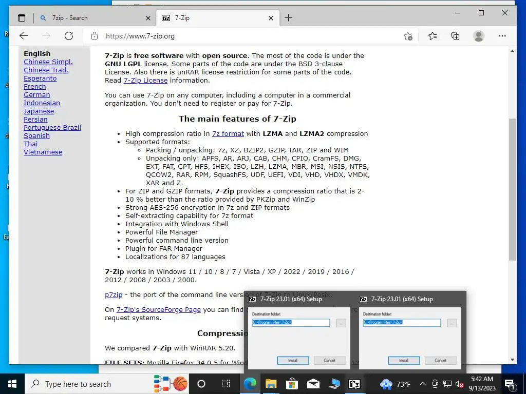
Task: Open the browser profile avatar
Action: click(x=479, y=36)
